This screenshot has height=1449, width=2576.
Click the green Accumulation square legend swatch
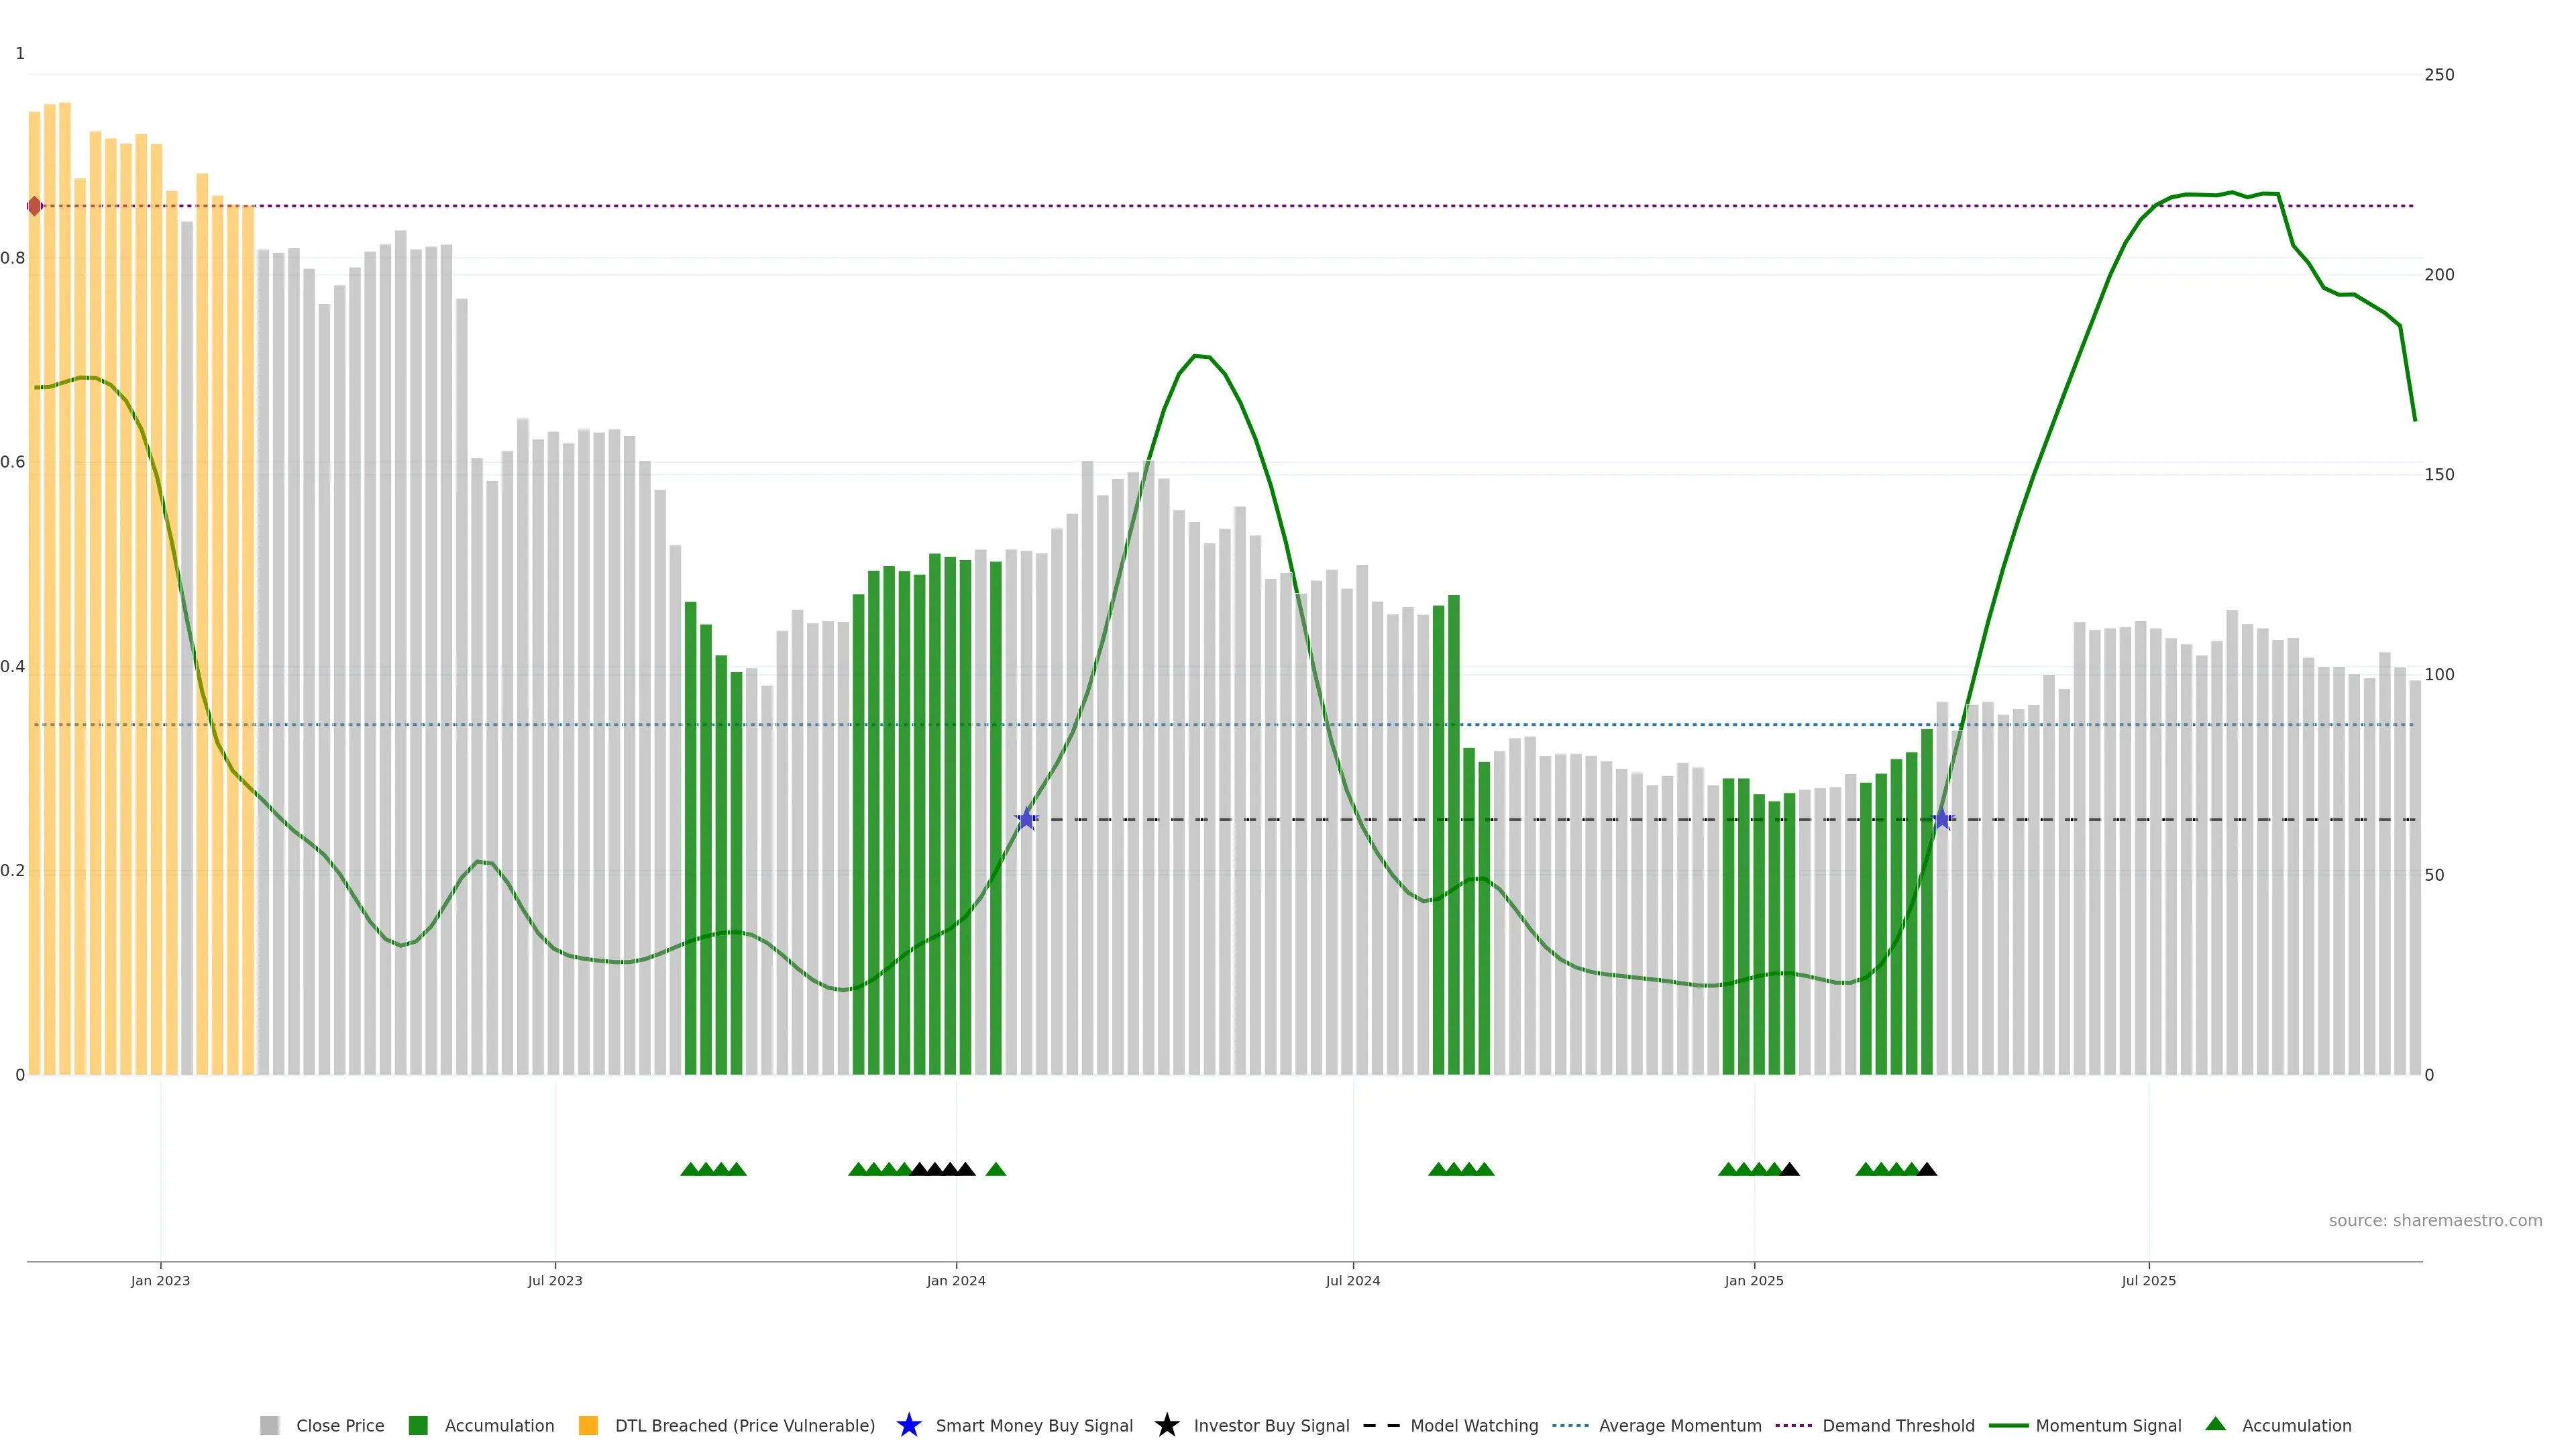click(418, 1425)
